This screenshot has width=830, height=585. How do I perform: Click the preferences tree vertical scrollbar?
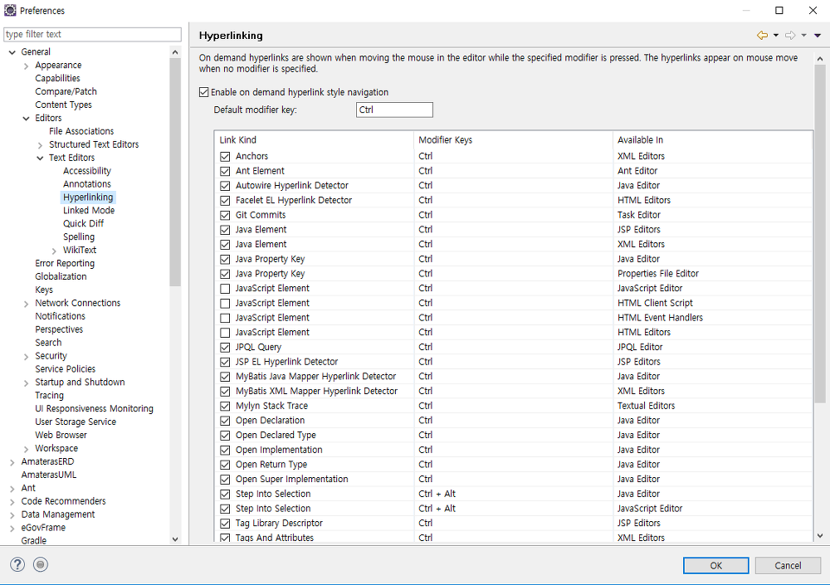175,172
